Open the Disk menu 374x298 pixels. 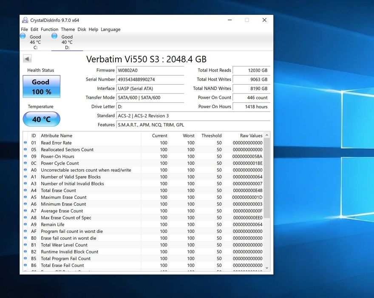tap(82, 29)
